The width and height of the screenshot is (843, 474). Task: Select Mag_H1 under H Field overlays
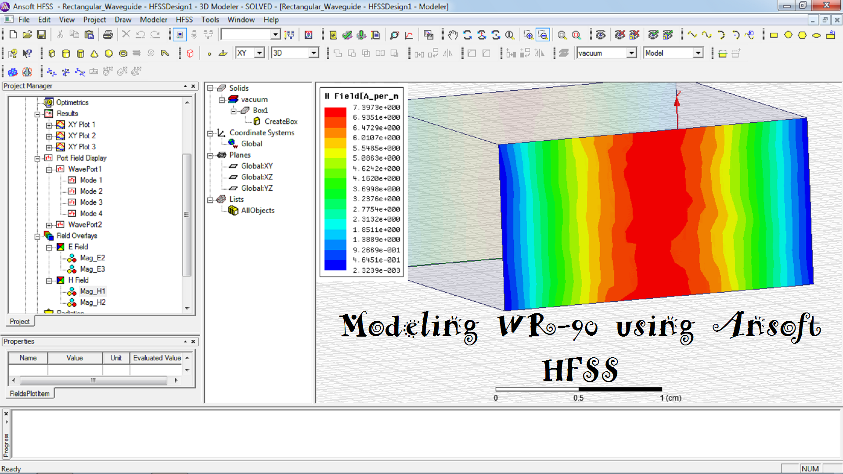(x=93, y=291)
